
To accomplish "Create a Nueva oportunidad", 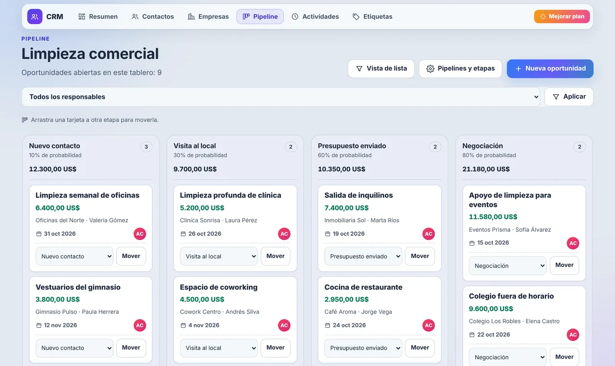I will click(x=550, y=69).
